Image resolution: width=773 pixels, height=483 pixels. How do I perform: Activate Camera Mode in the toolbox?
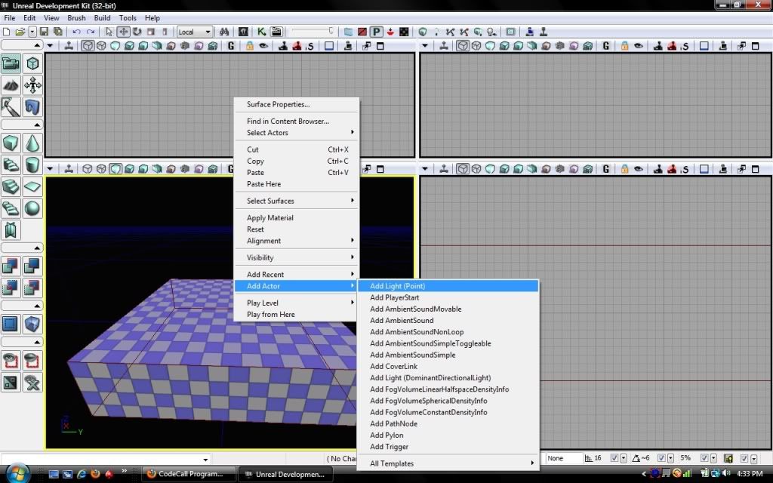click(x=11, y=63)
